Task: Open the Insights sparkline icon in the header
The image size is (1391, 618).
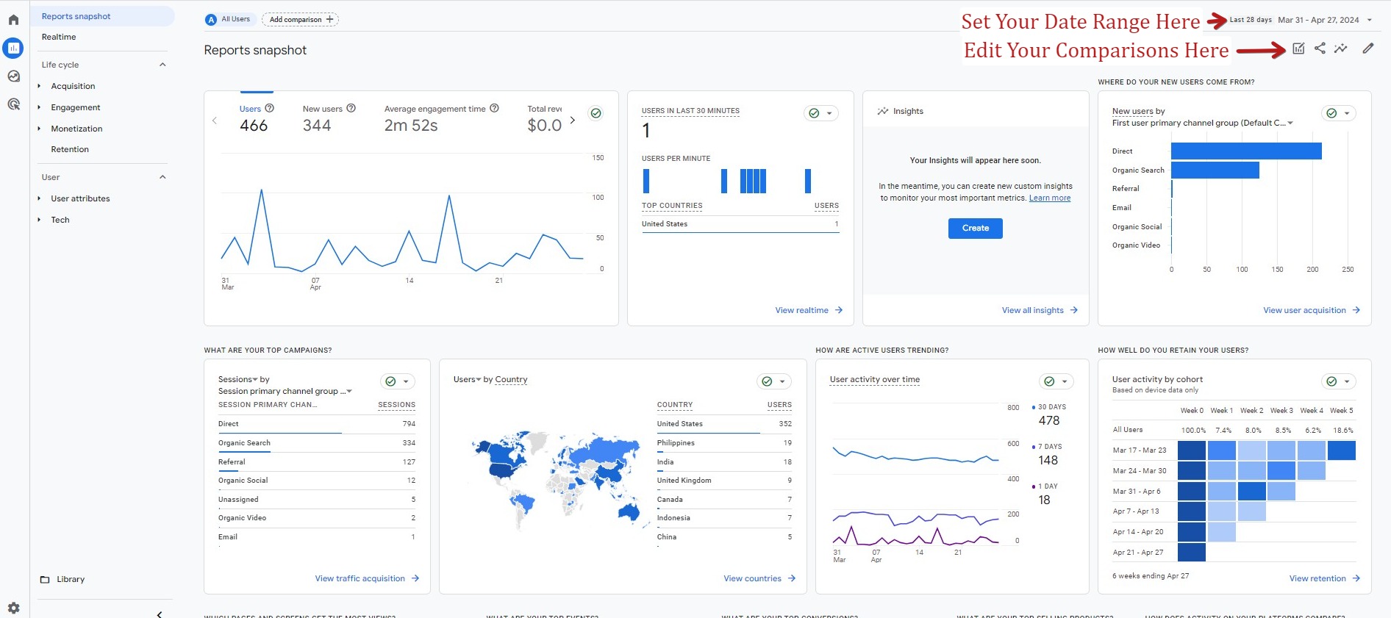Action: (x=1341, y=48)
